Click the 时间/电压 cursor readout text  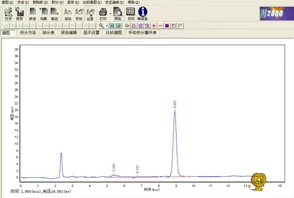(41, 192)
